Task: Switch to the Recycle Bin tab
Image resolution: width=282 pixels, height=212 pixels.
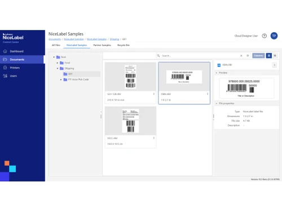Action: 124,45
